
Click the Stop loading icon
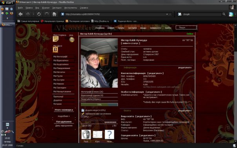(x=47, y=14)
